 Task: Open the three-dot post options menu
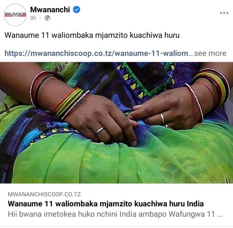pos(224,13)
